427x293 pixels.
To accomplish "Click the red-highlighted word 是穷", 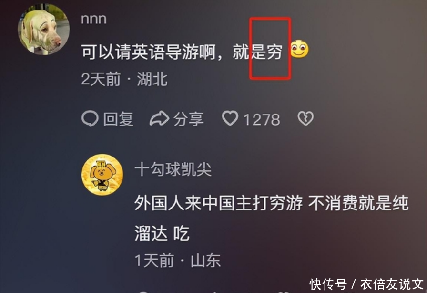I will 266,52.
